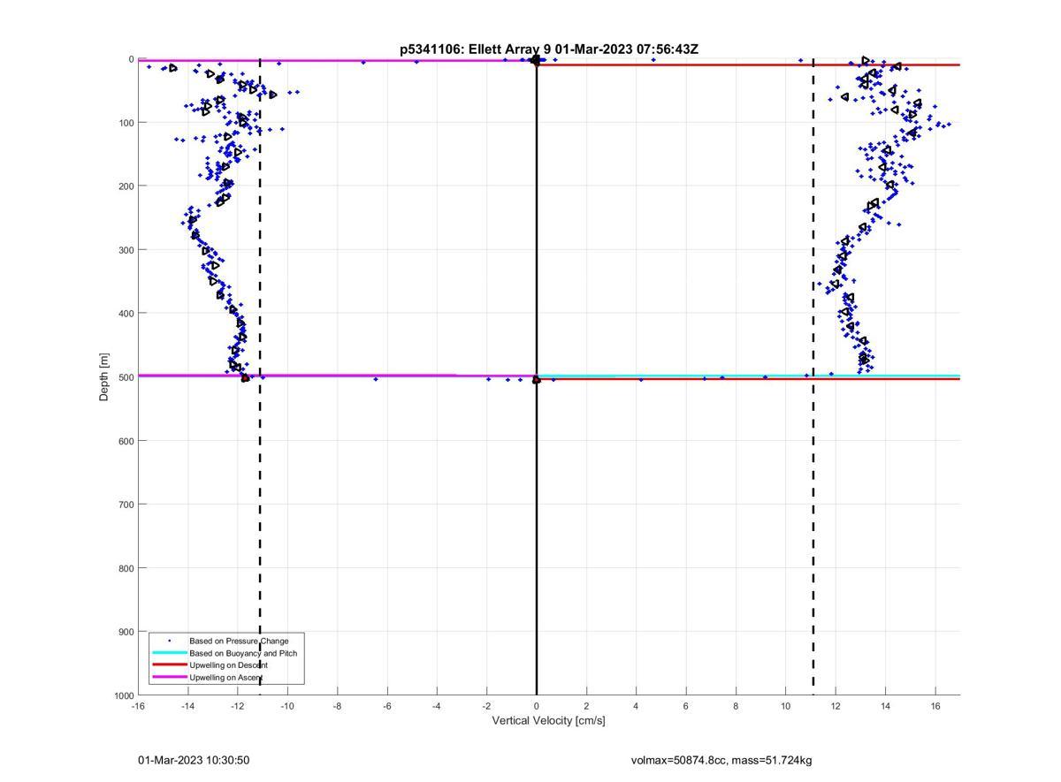Click the volmax=50874.8cc, mass=51.724kg text

click(721, 760)
